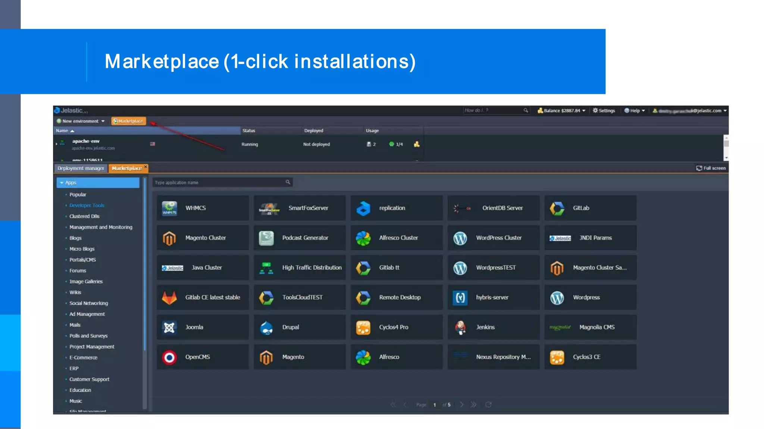The image size is (764, 429).
Task: Click the environments list scrollbar
Action: [x=726, y=148]
